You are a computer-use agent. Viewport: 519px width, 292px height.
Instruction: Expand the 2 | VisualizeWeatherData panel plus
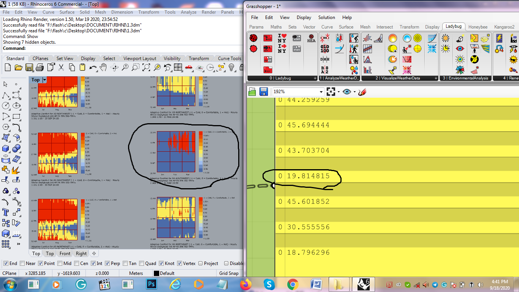436,78
